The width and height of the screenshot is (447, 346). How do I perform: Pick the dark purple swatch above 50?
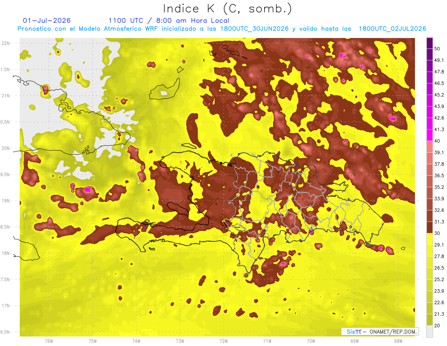click(x=429, y=43)
